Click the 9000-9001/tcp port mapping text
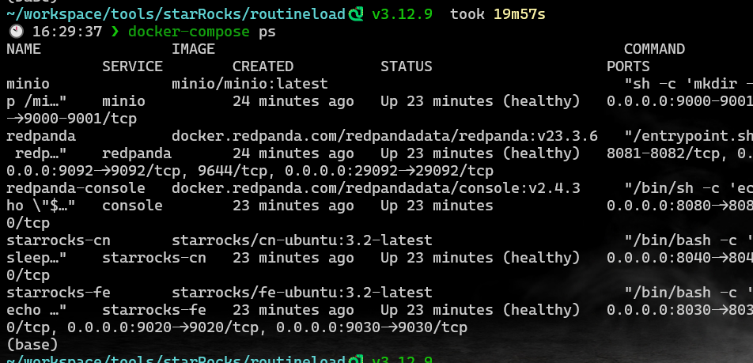Viewport: 753px width, 363px height. 80,119
